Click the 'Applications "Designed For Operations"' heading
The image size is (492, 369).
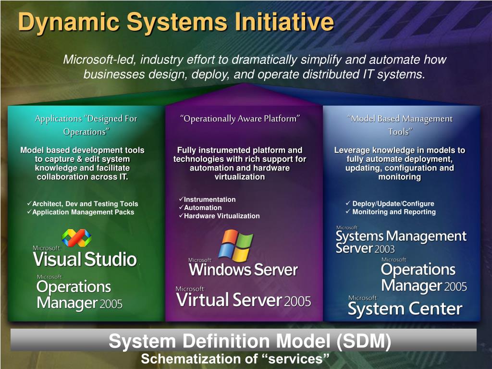pos(86,125)
